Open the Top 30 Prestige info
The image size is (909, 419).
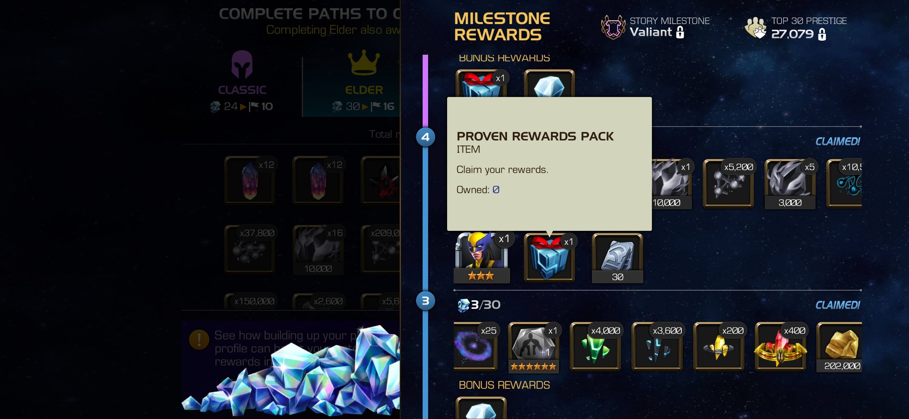[796, 28]
